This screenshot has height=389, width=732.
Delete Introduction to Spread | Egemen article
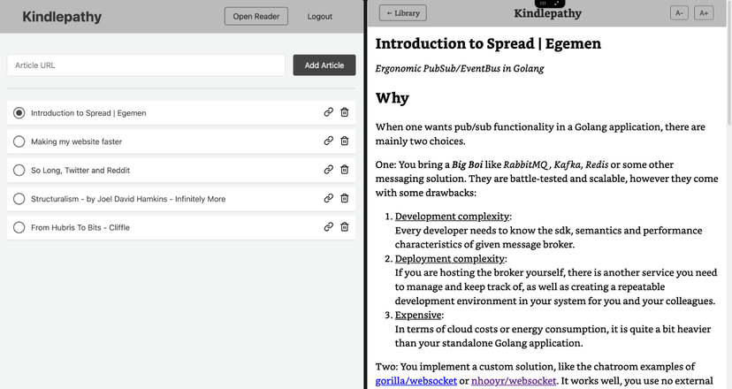[345, 112]
